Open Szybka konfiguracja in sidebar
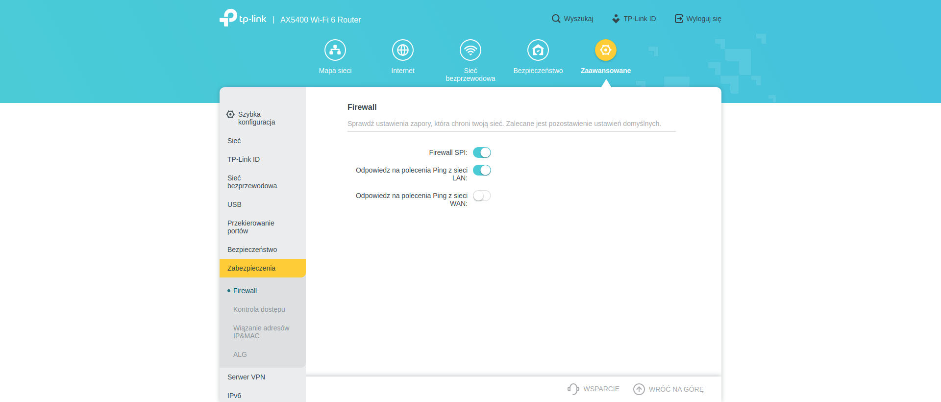941x402 pixels. point(256,118)
